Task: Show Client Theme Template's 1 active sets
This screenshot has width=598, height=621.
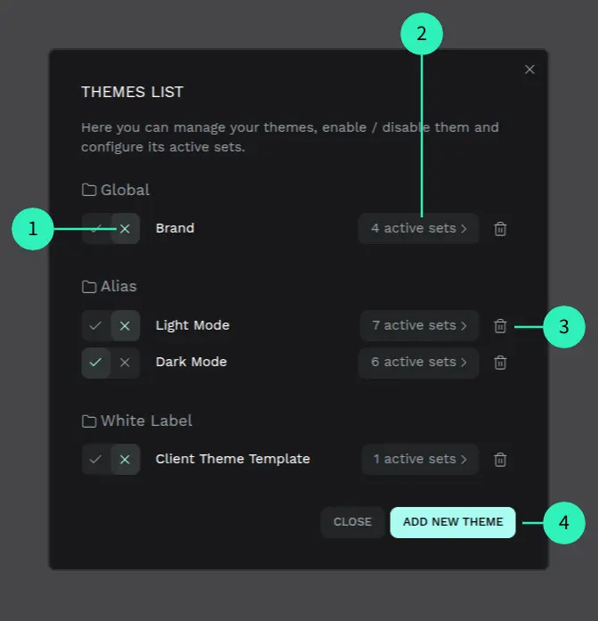Action: tap(420, 460)
